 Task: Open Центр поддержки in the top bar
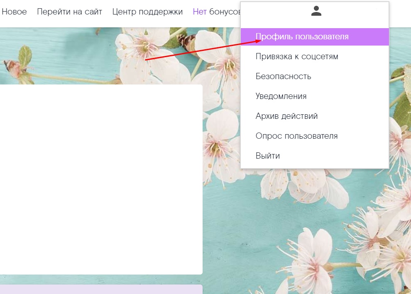click(x=147, y=12)
